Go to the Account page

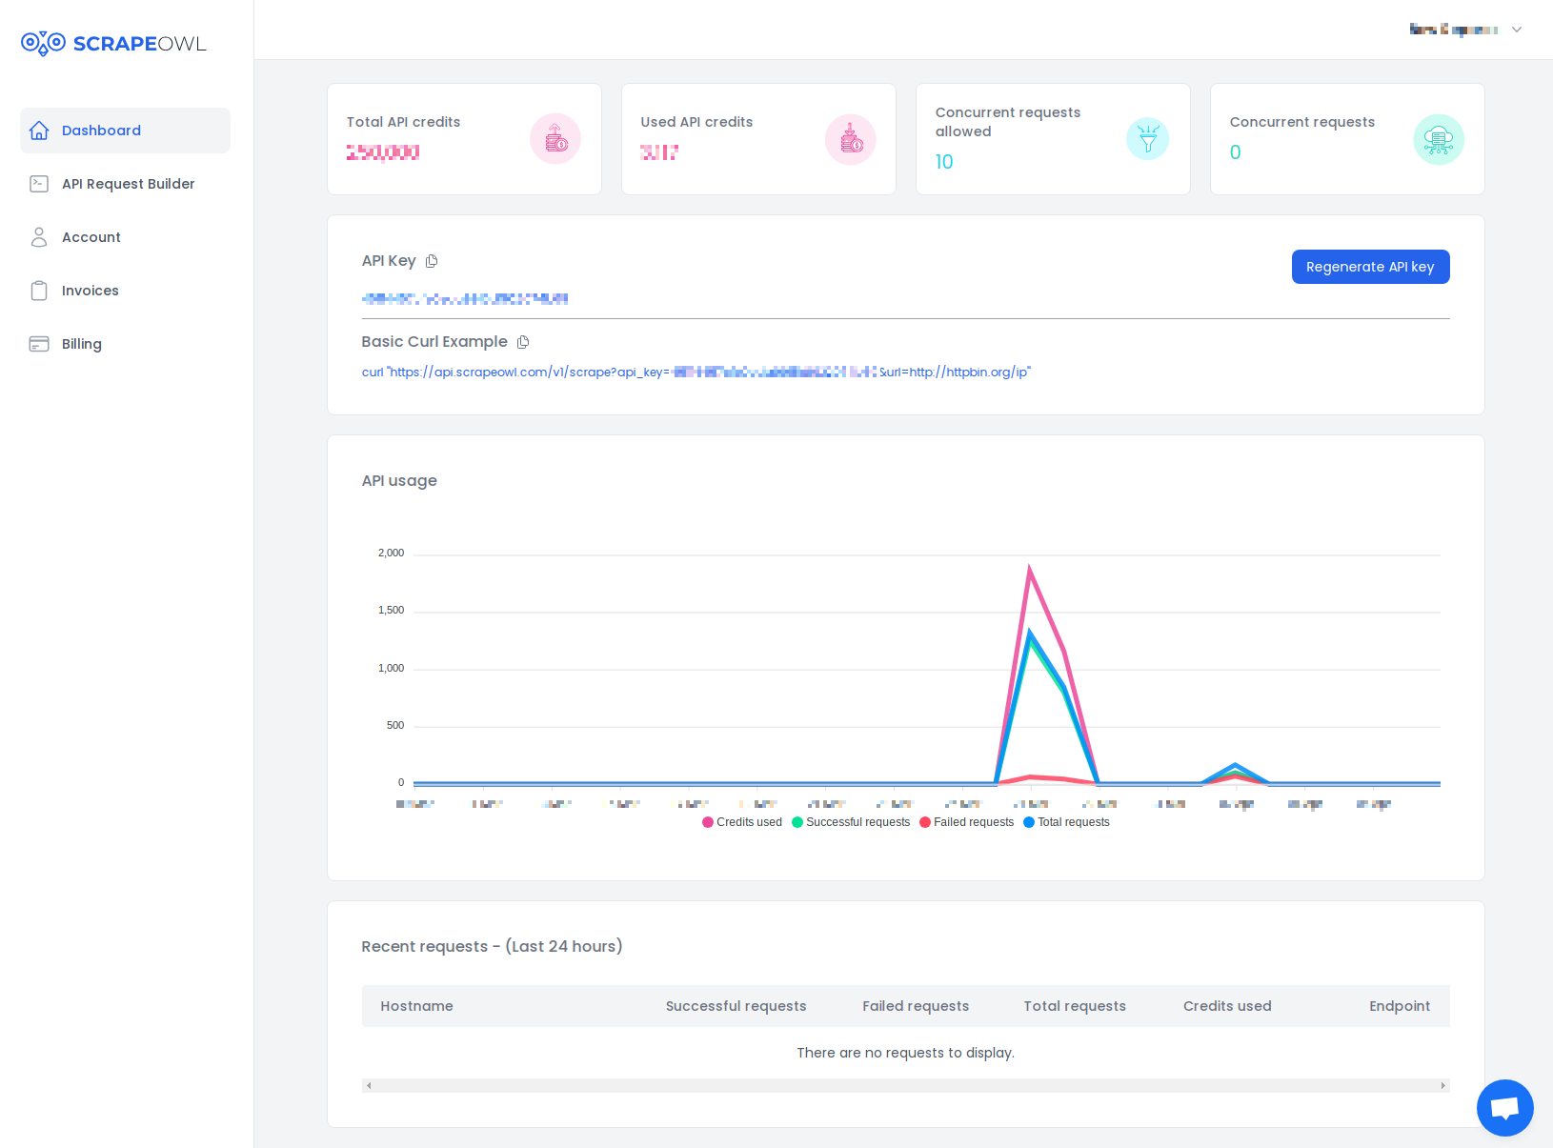(125, 237)
